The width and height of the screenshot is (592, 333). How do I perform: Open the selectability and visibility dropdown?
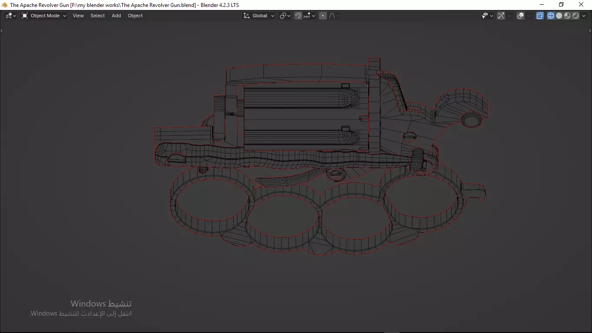tap(488, 16)
